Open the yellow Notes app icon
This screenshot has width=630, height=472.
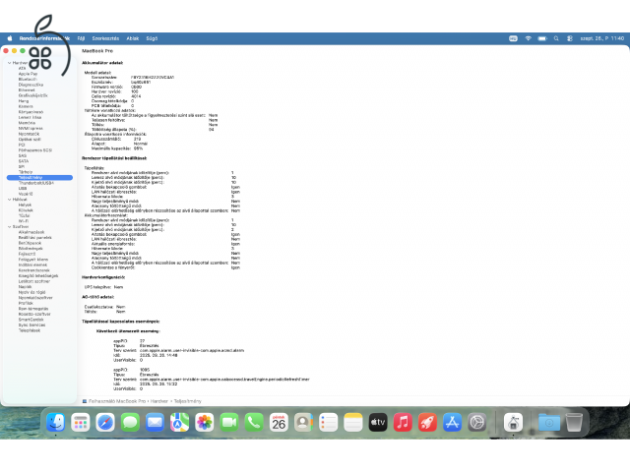[353, 422]
